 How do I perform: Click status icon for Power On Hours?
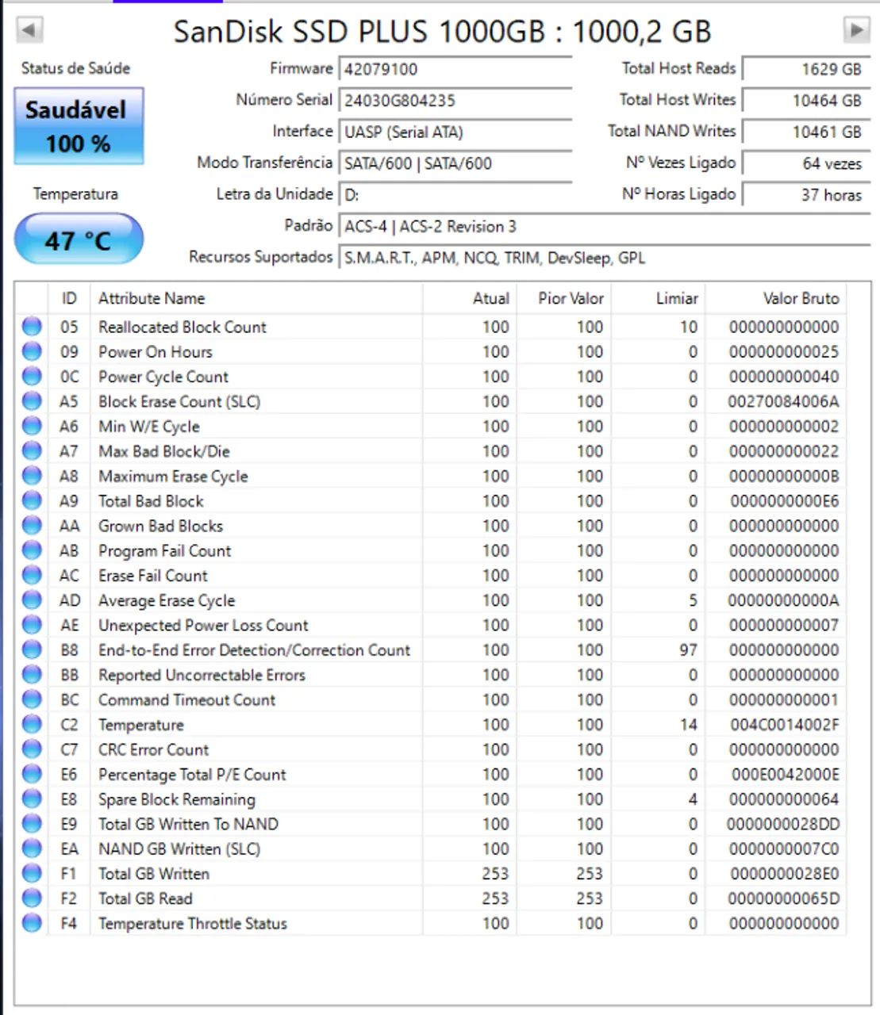(x=32, y=351)
